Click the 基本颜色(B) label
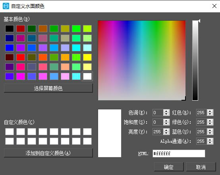The image size is (220, 175). pos(17,19)
